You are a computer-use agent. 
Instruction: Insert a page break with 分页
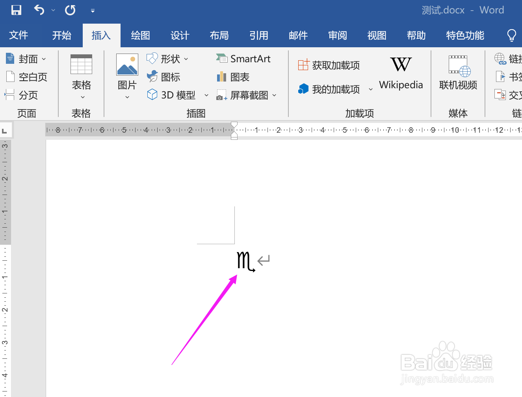click(28, 95)
